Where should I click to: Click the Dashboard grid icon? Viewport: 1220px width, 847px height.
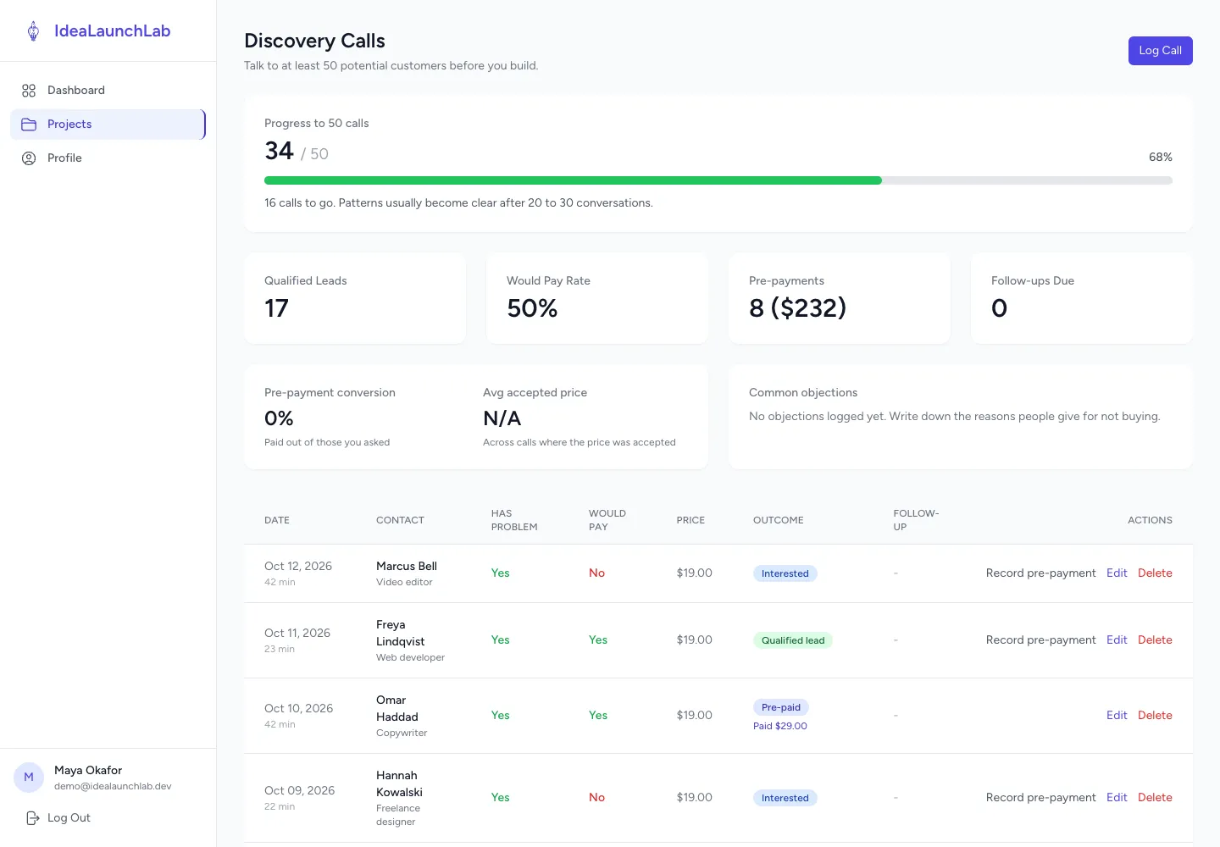point(29,91)
